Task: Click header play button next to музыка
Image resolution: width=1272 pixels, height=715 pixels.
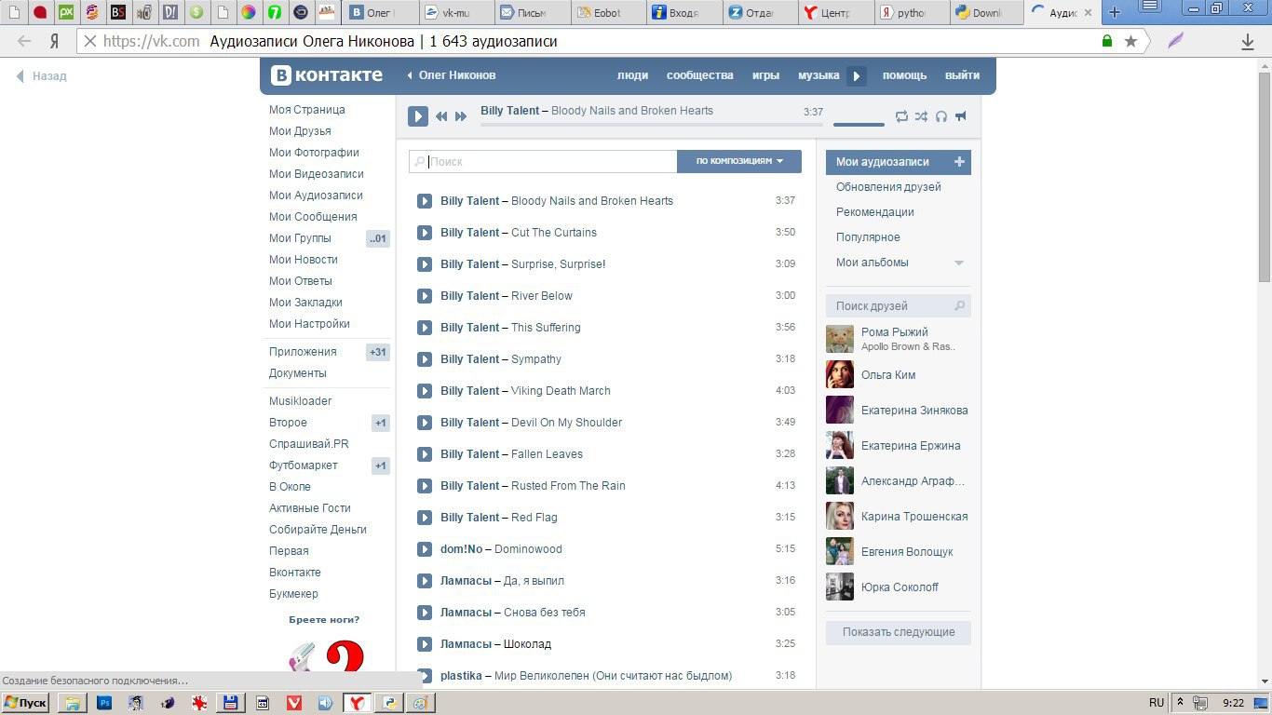Action: pos(857,76)
